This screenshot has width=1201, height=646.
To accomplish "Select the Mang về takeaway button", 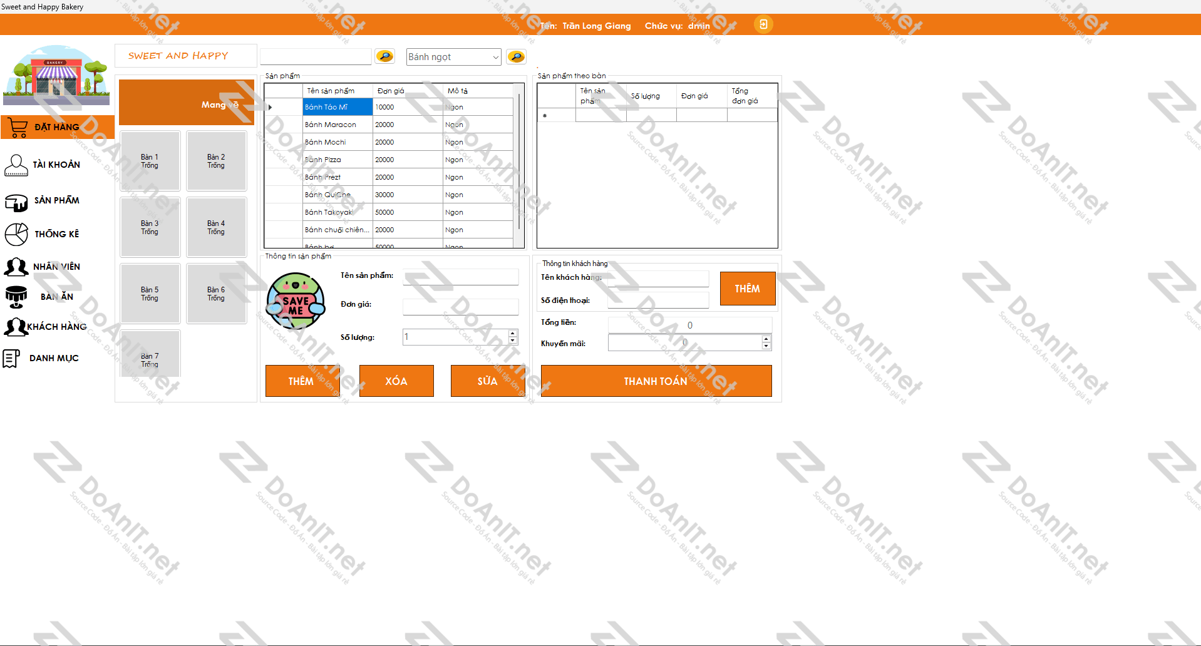I will click(x=187, y=102).
